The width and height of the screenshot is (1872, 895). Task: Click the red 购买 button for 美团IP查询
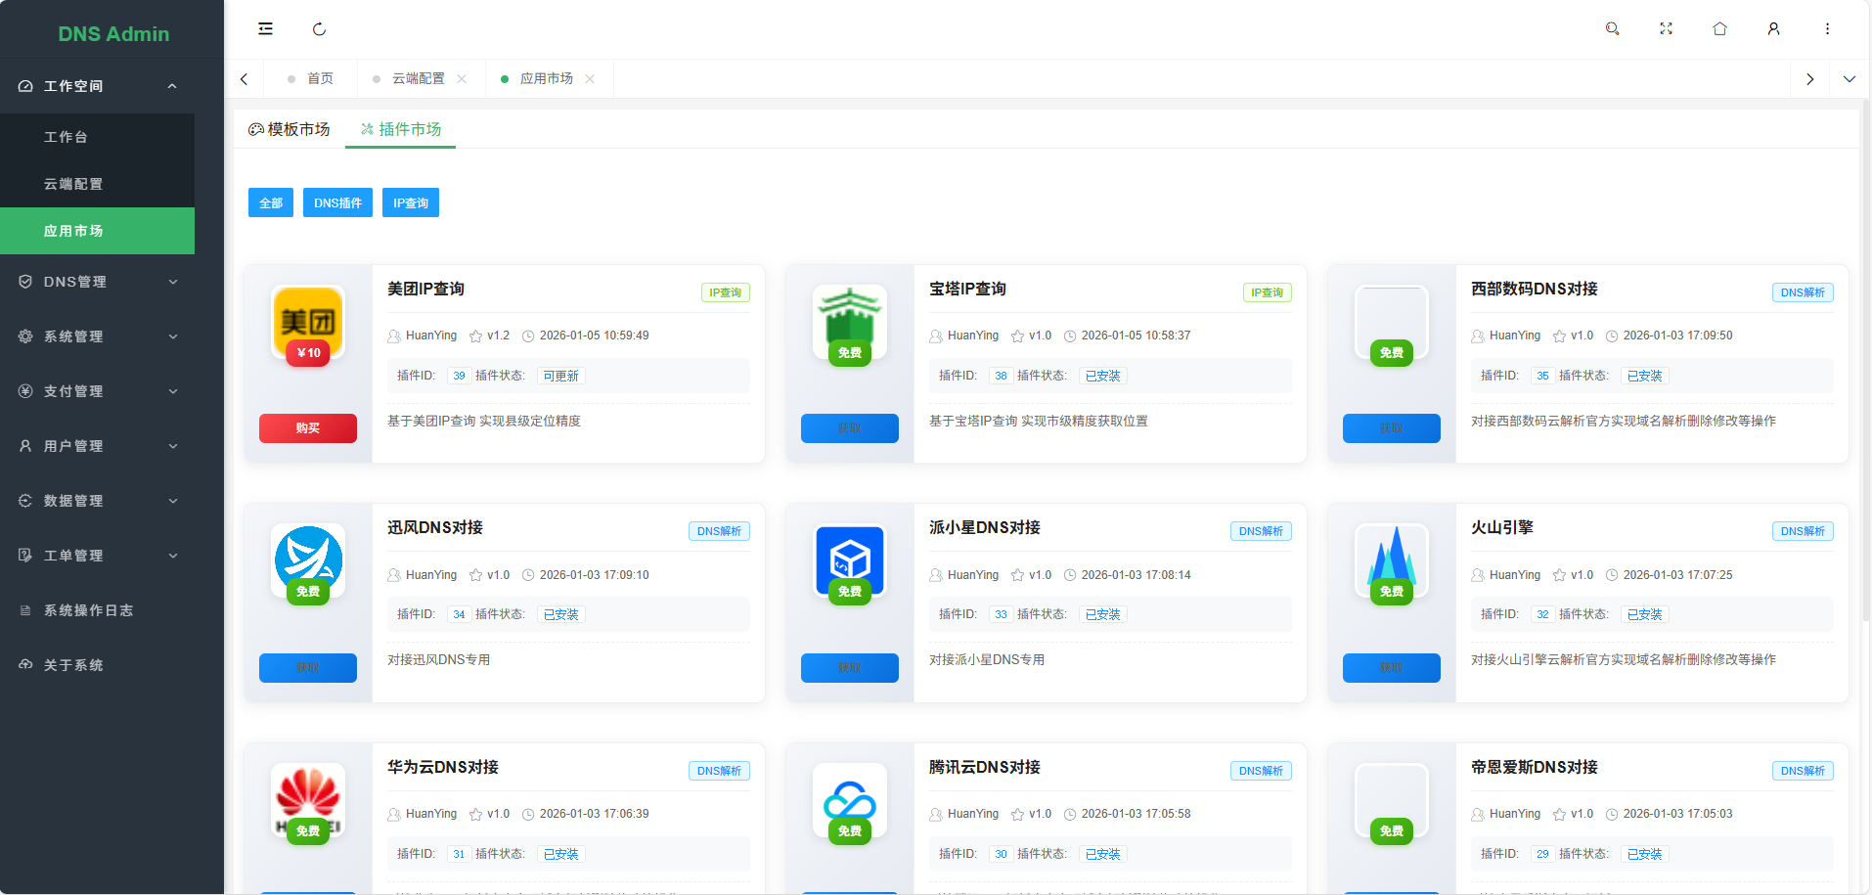pyautogui.click(x=308, y=428)
